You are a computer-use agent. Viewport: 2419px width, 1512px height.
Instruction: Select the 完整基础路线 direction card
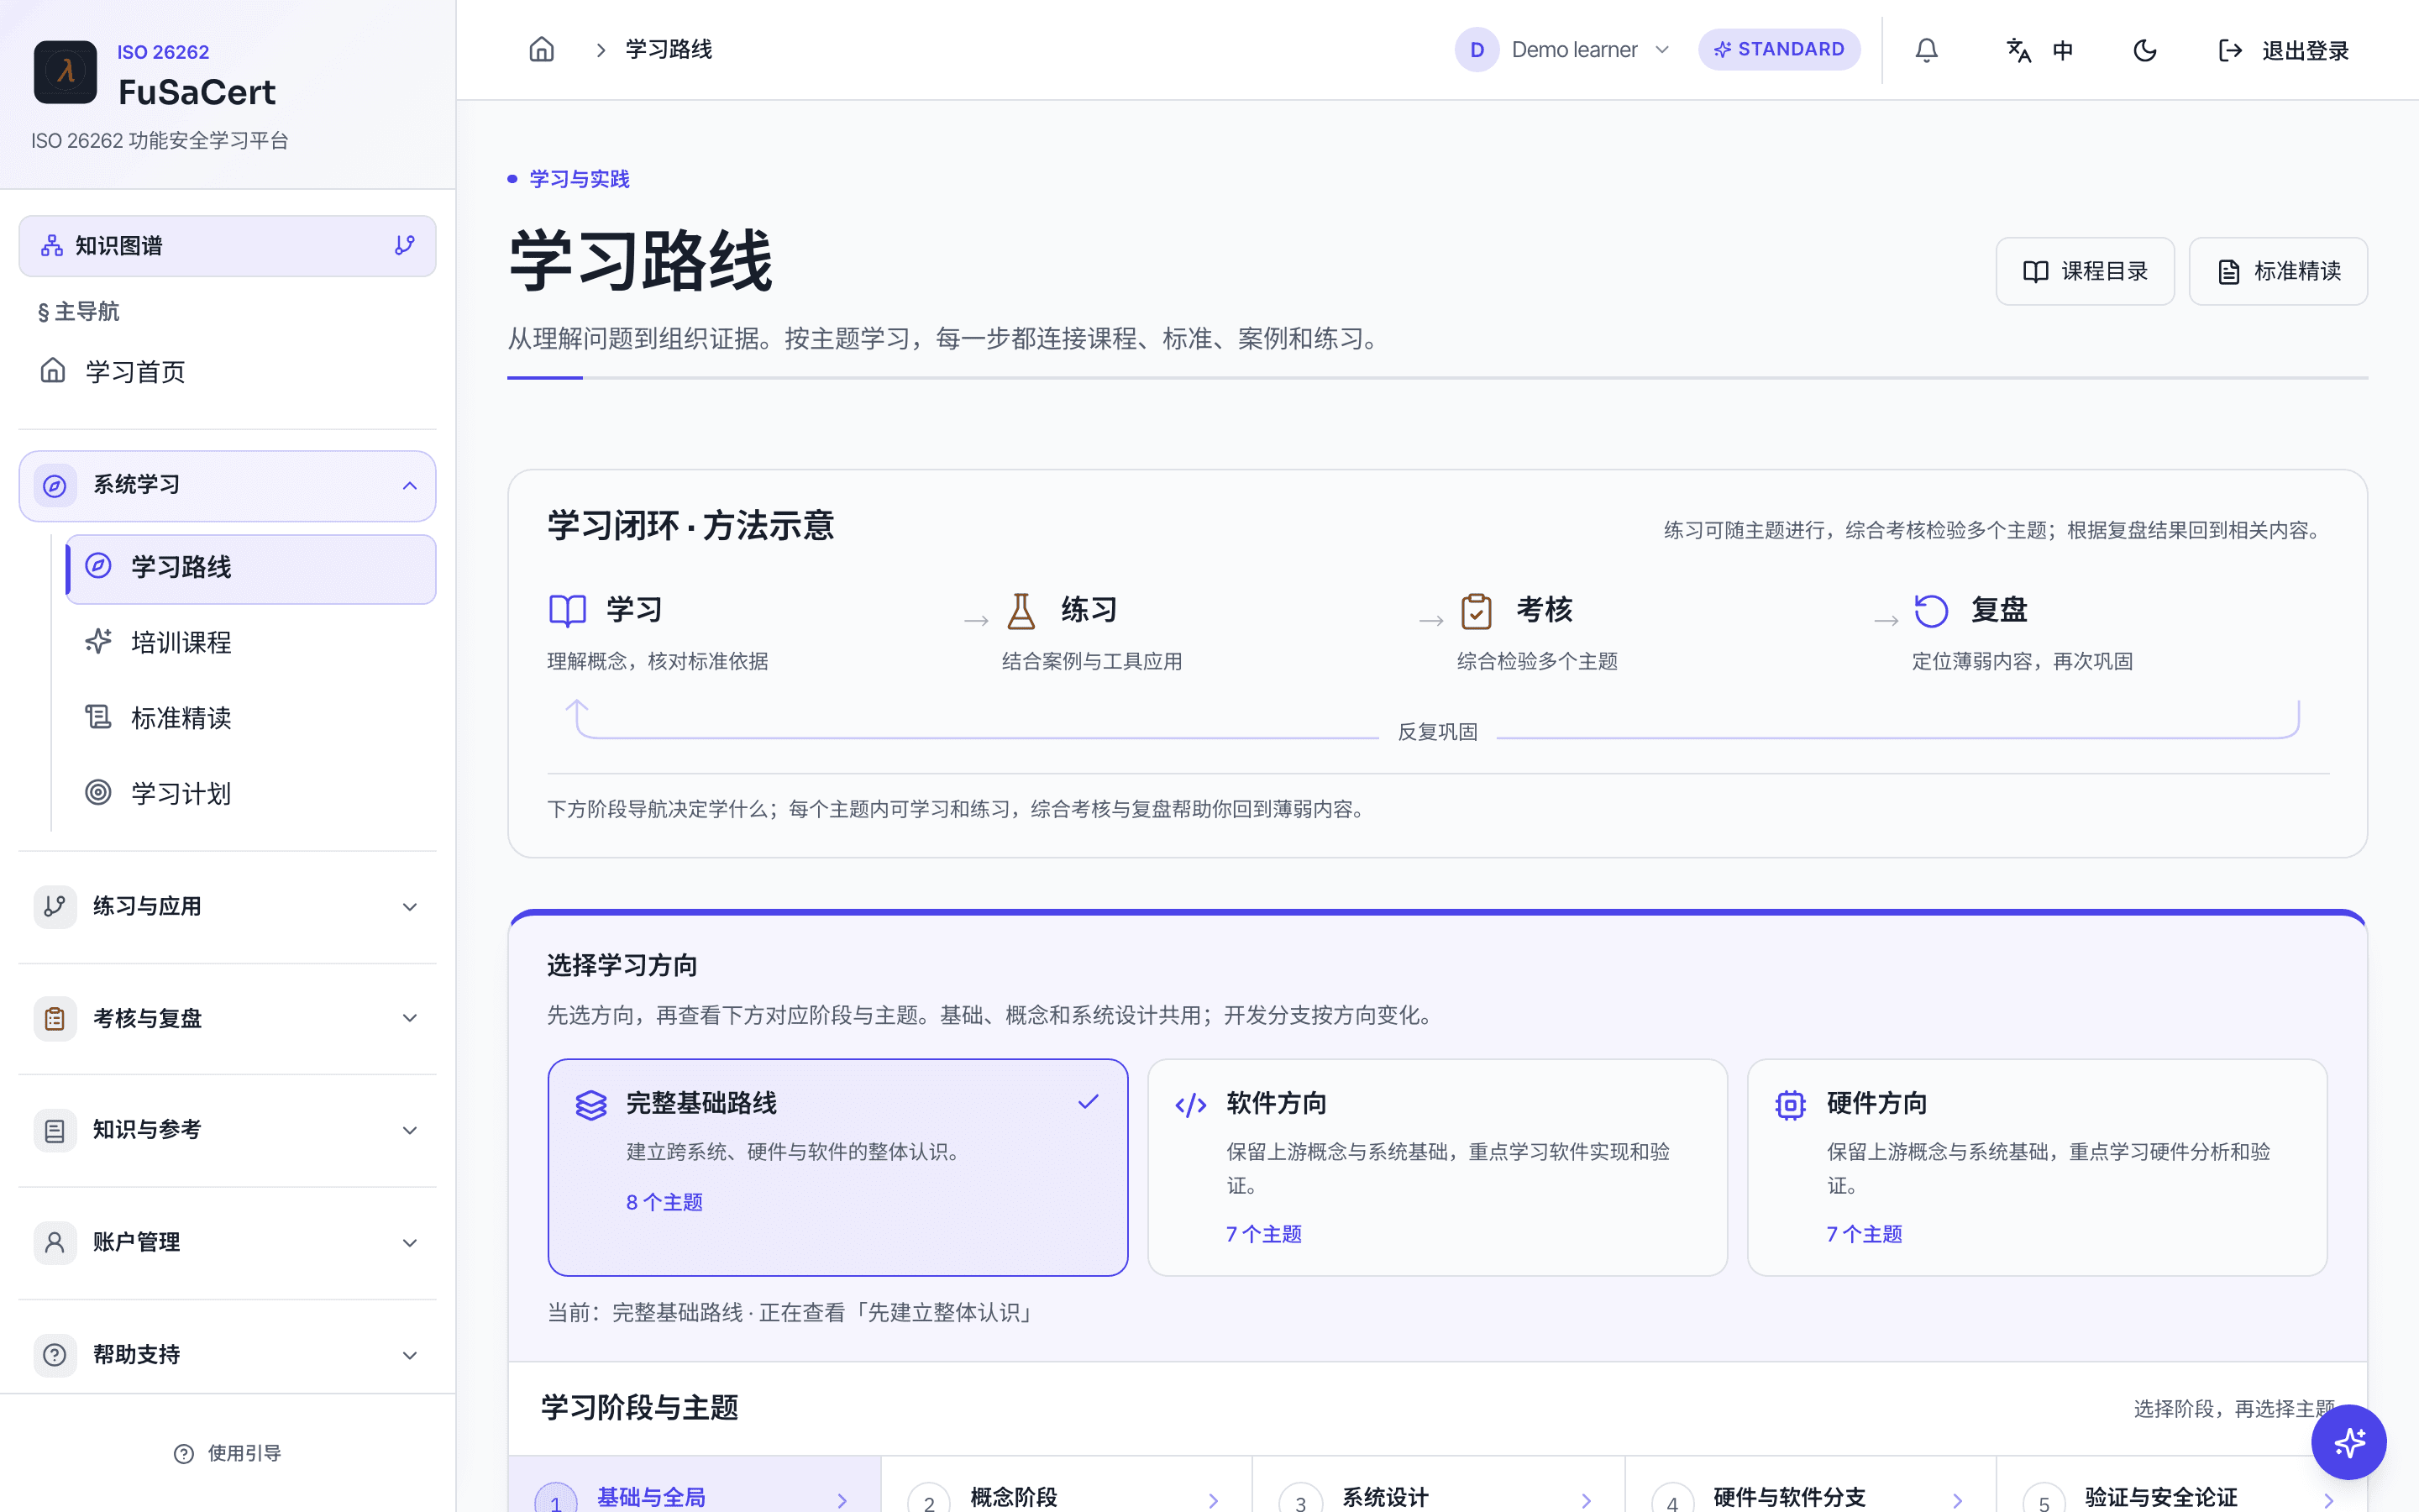coord(837,1167)
